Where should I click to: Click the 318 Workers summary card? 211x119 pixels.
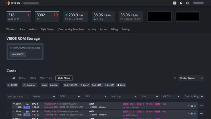point(19,17)
